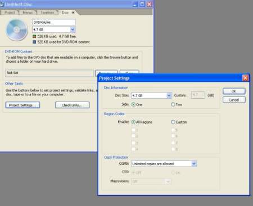Screen dimensions: 253x206
Task: Switch to the Project tab
Action: (10, 12)
